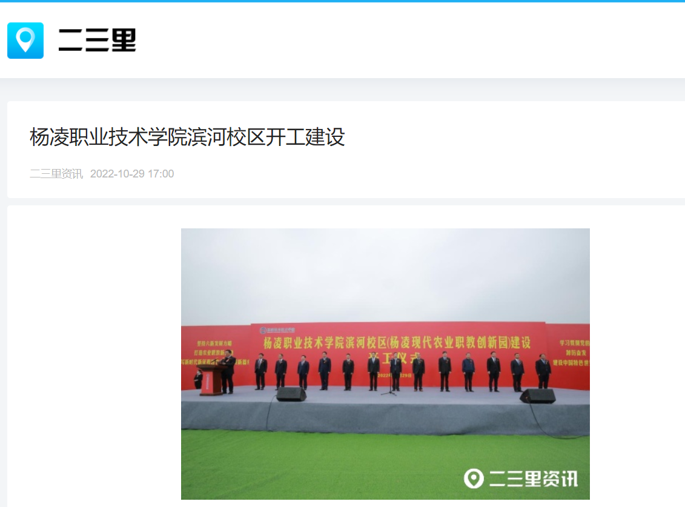Click the red banner headline text in the photo
685x507 pixels.
397,343
